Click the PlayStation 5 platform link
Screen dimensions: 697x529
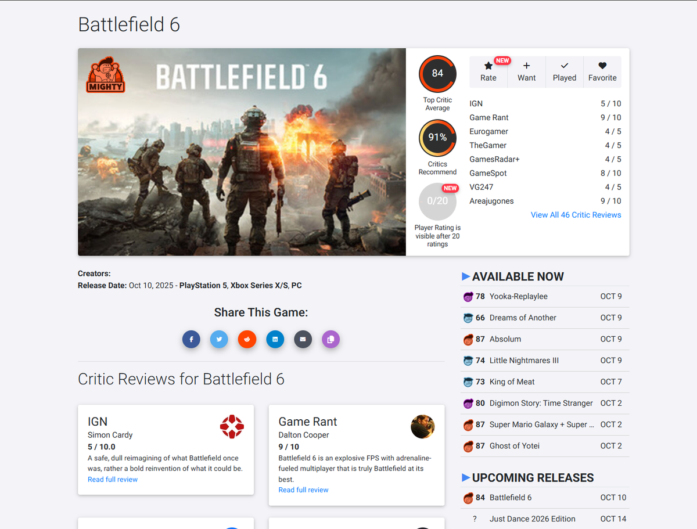tap(203, 286)
